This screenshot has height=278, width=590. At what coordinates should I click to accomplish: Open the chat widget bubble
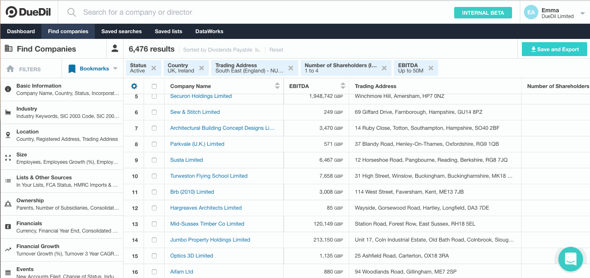coord(570,259)
